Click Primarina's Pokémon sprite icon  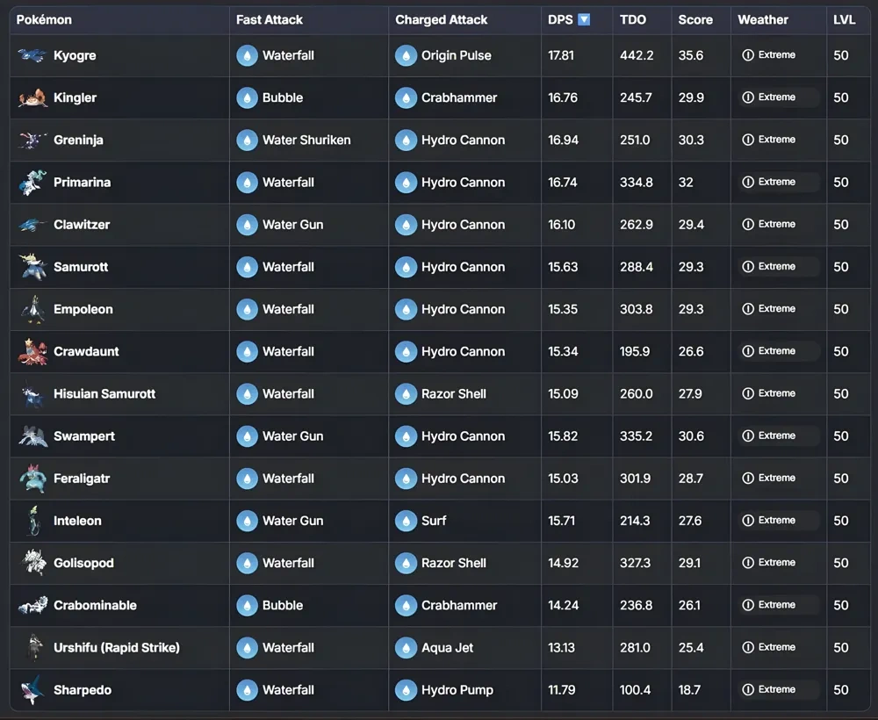click(32, 183)
